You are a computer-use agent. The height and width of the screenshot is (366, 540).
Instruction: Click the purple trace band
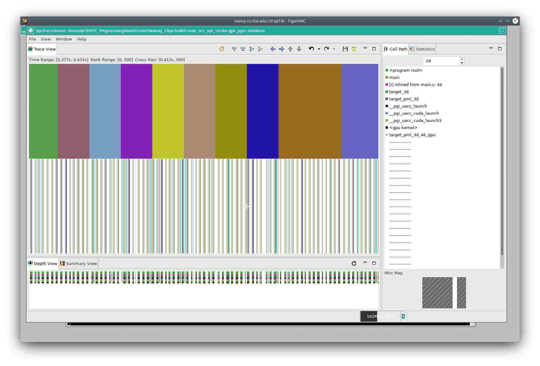click(x=136, y=111)
